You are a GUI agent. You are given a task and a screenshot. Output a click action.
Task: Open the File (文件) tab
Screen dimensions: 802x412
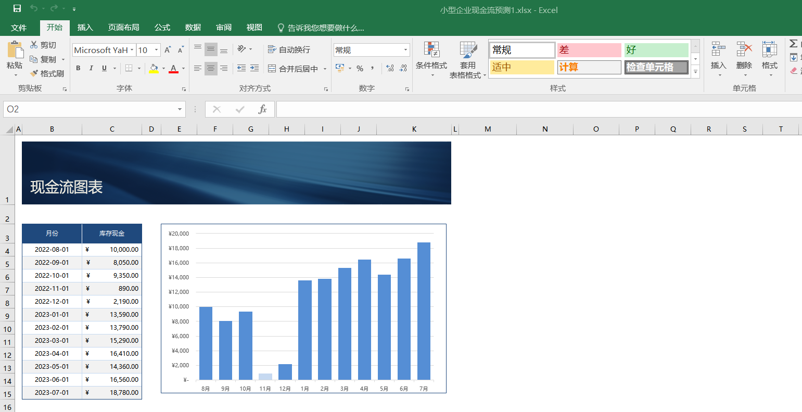[19, 28]
